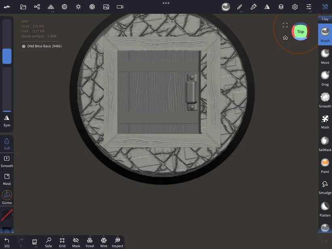Toggle Sym symmetry on left panel
This screenshot has height=249, width=332.
(x=7, y=121)
